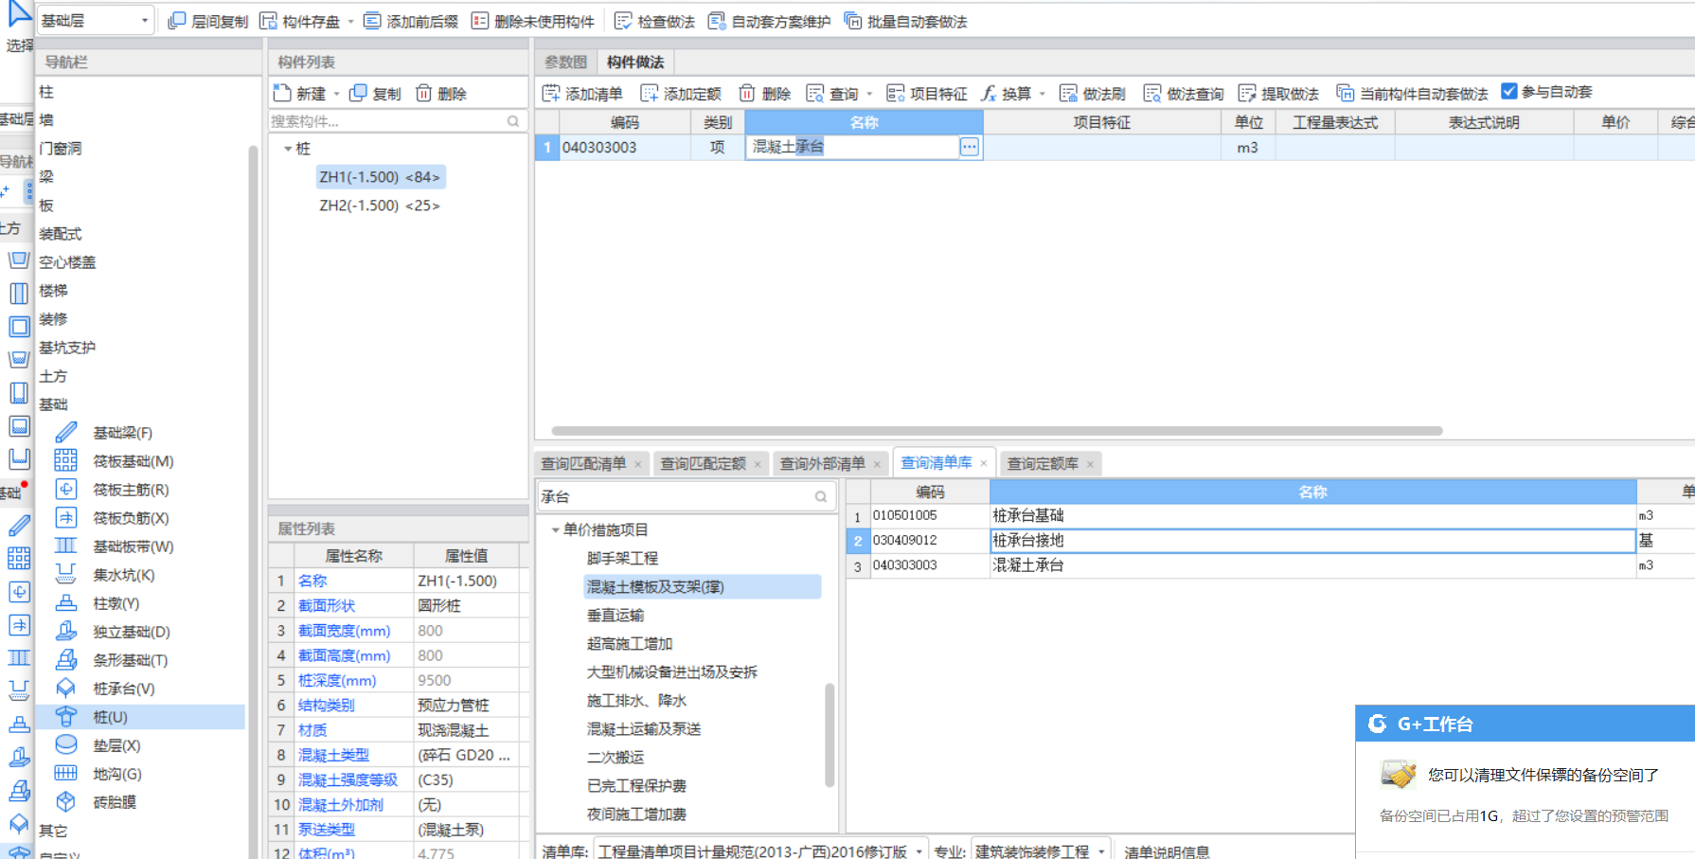Select 脚手架工程 tree item
The width and height of the screenshot is (1695, 859).
click(622, 558)
